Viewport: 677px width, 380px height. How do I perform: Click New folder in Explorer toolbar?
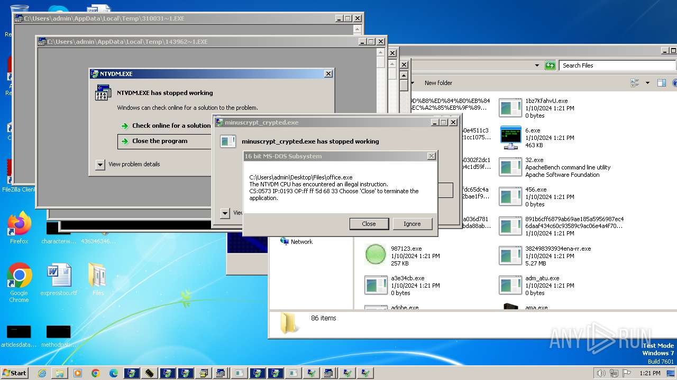[438, 83]
